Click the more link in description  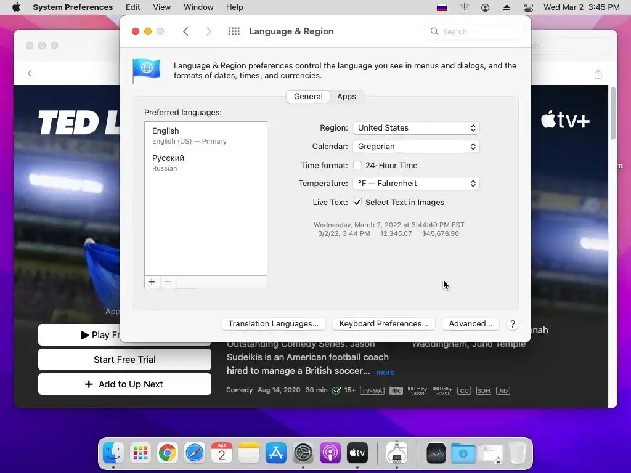point(385,373)
